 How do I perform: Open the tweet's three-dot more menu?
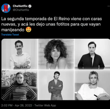coord(109,6)
